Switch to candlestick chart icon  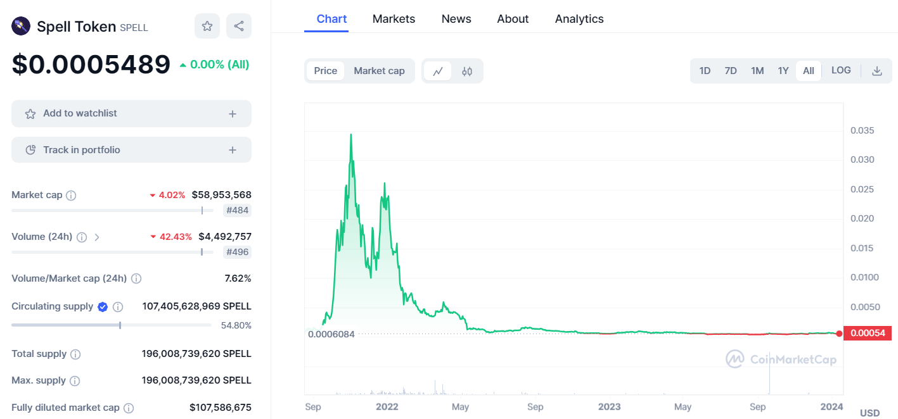(x=467, y=71)
